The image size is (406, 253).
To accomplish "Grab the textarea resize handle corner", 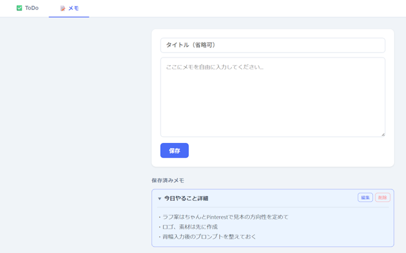I will click(383, 134).
